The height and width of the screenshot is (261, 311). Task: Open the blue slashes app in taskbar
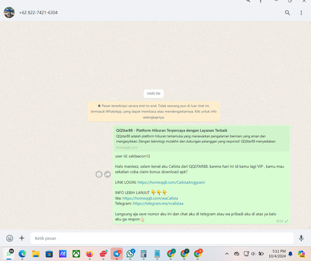(x=63, y=254)
